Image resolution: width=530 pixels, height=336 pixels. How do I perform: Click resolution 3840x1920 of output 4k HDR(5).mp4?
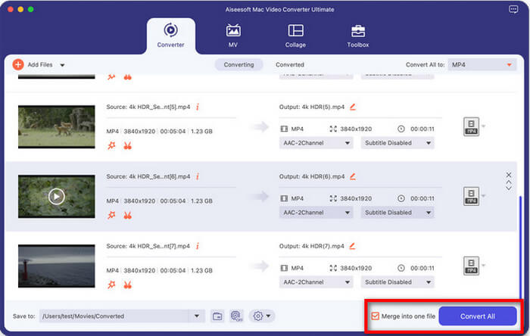[x=356, y=129]
